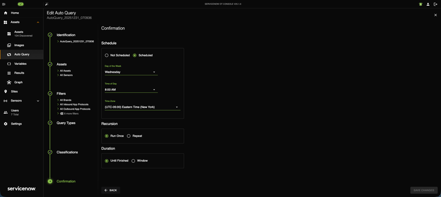Jump to the Classifications step
The width and height of the screenshot is (441, 197).
67,152
